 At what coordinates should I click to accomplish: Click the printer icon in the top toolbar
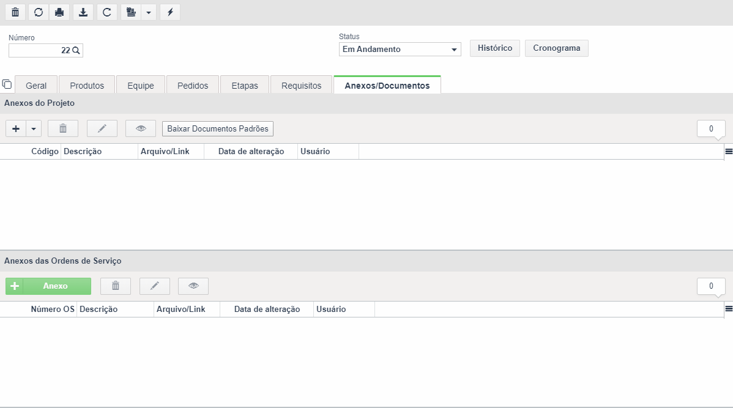[x=59, y=12]
